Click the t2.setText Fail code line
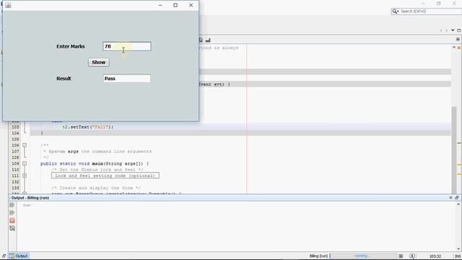This screenshot has width=462, height=260. 88,127
